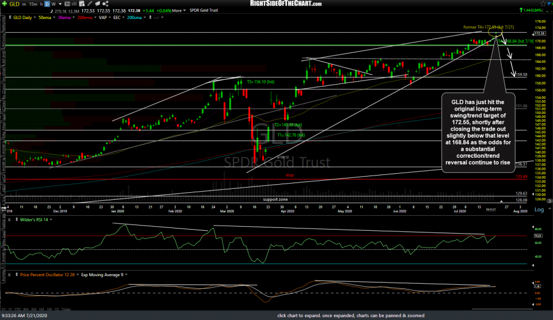Select the 6M range button

click(26, 310)
